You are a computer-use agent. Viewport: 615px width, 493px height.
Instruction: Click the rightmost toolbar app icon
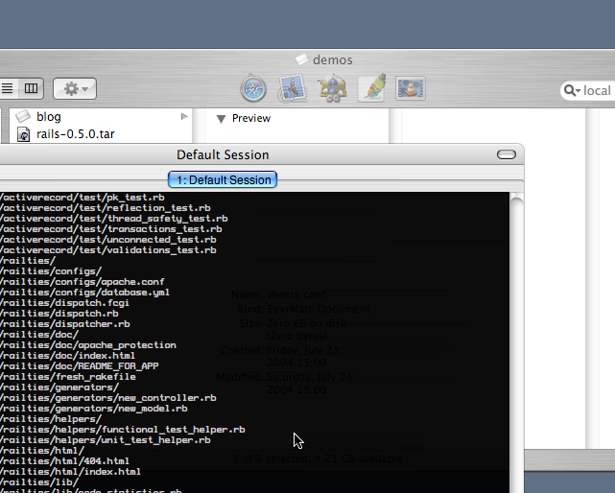pyautogui.click(x=410, y=88)
